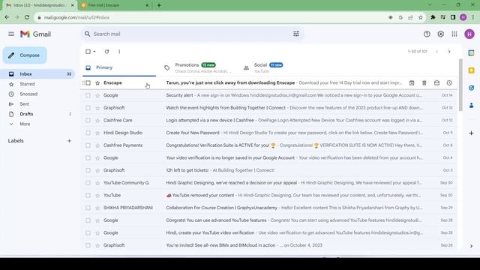Open the main menu hamburger icon
This screenshot has width=480, height=270.
tap(11, 34)
